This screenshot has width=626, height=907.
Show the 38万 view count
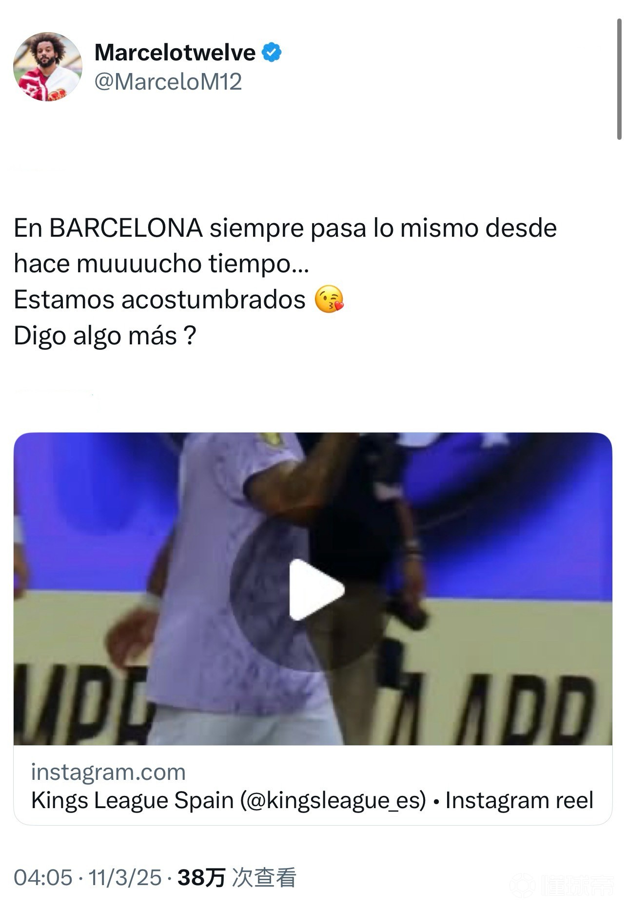point(201,877)
